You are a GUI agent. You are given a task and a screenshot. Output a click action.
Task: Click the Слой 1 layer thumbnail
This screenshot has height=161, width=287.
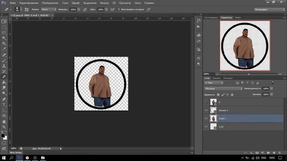[213, 118]
